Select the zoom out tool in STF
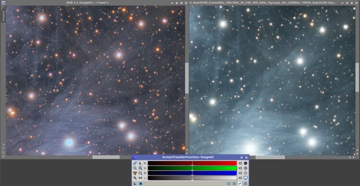 (x=140, y=173)
